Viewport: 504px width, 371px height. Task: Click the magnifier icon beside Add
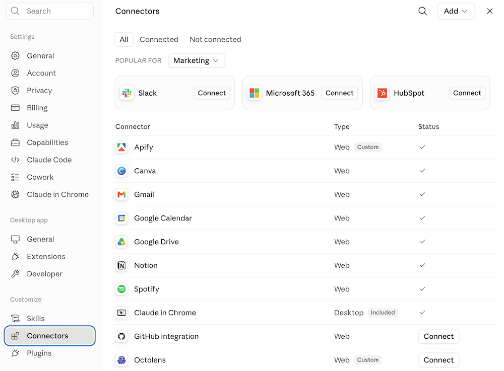(x=423, y=11)
